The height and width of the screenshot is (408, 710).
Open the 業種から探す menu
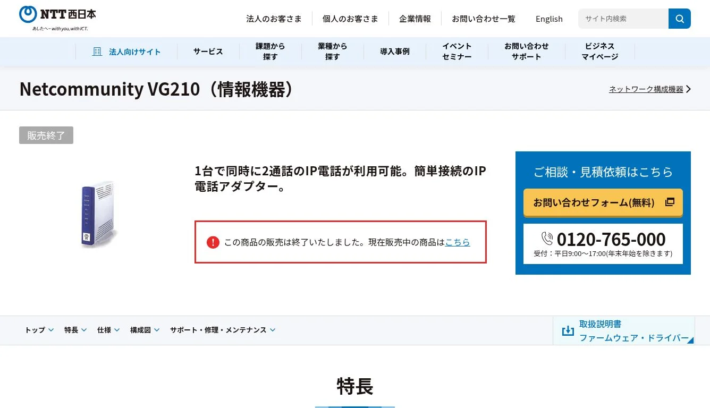pyautogui.click(x=333, y=52)
